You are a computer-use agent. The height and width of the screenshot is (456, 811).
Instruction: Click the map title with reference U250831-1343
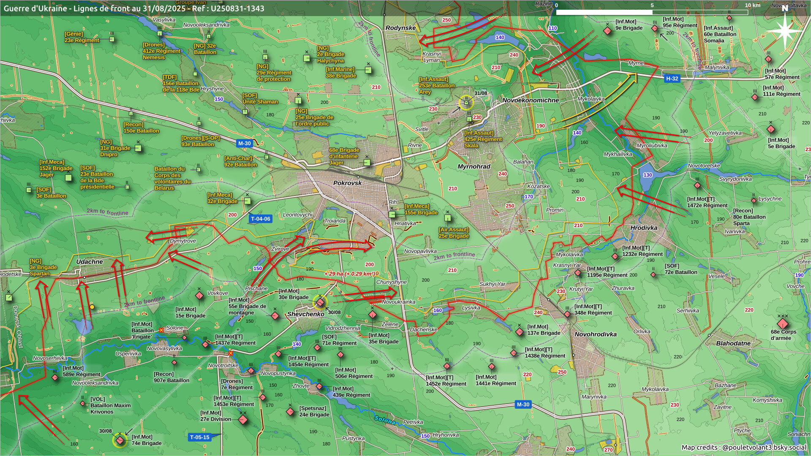134,8
